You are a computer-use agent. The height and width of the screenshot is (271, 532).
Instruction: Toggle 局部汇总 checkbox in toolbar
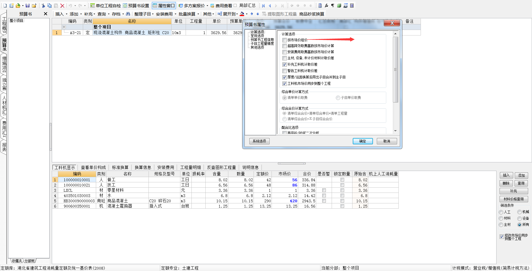pos(235,6)
